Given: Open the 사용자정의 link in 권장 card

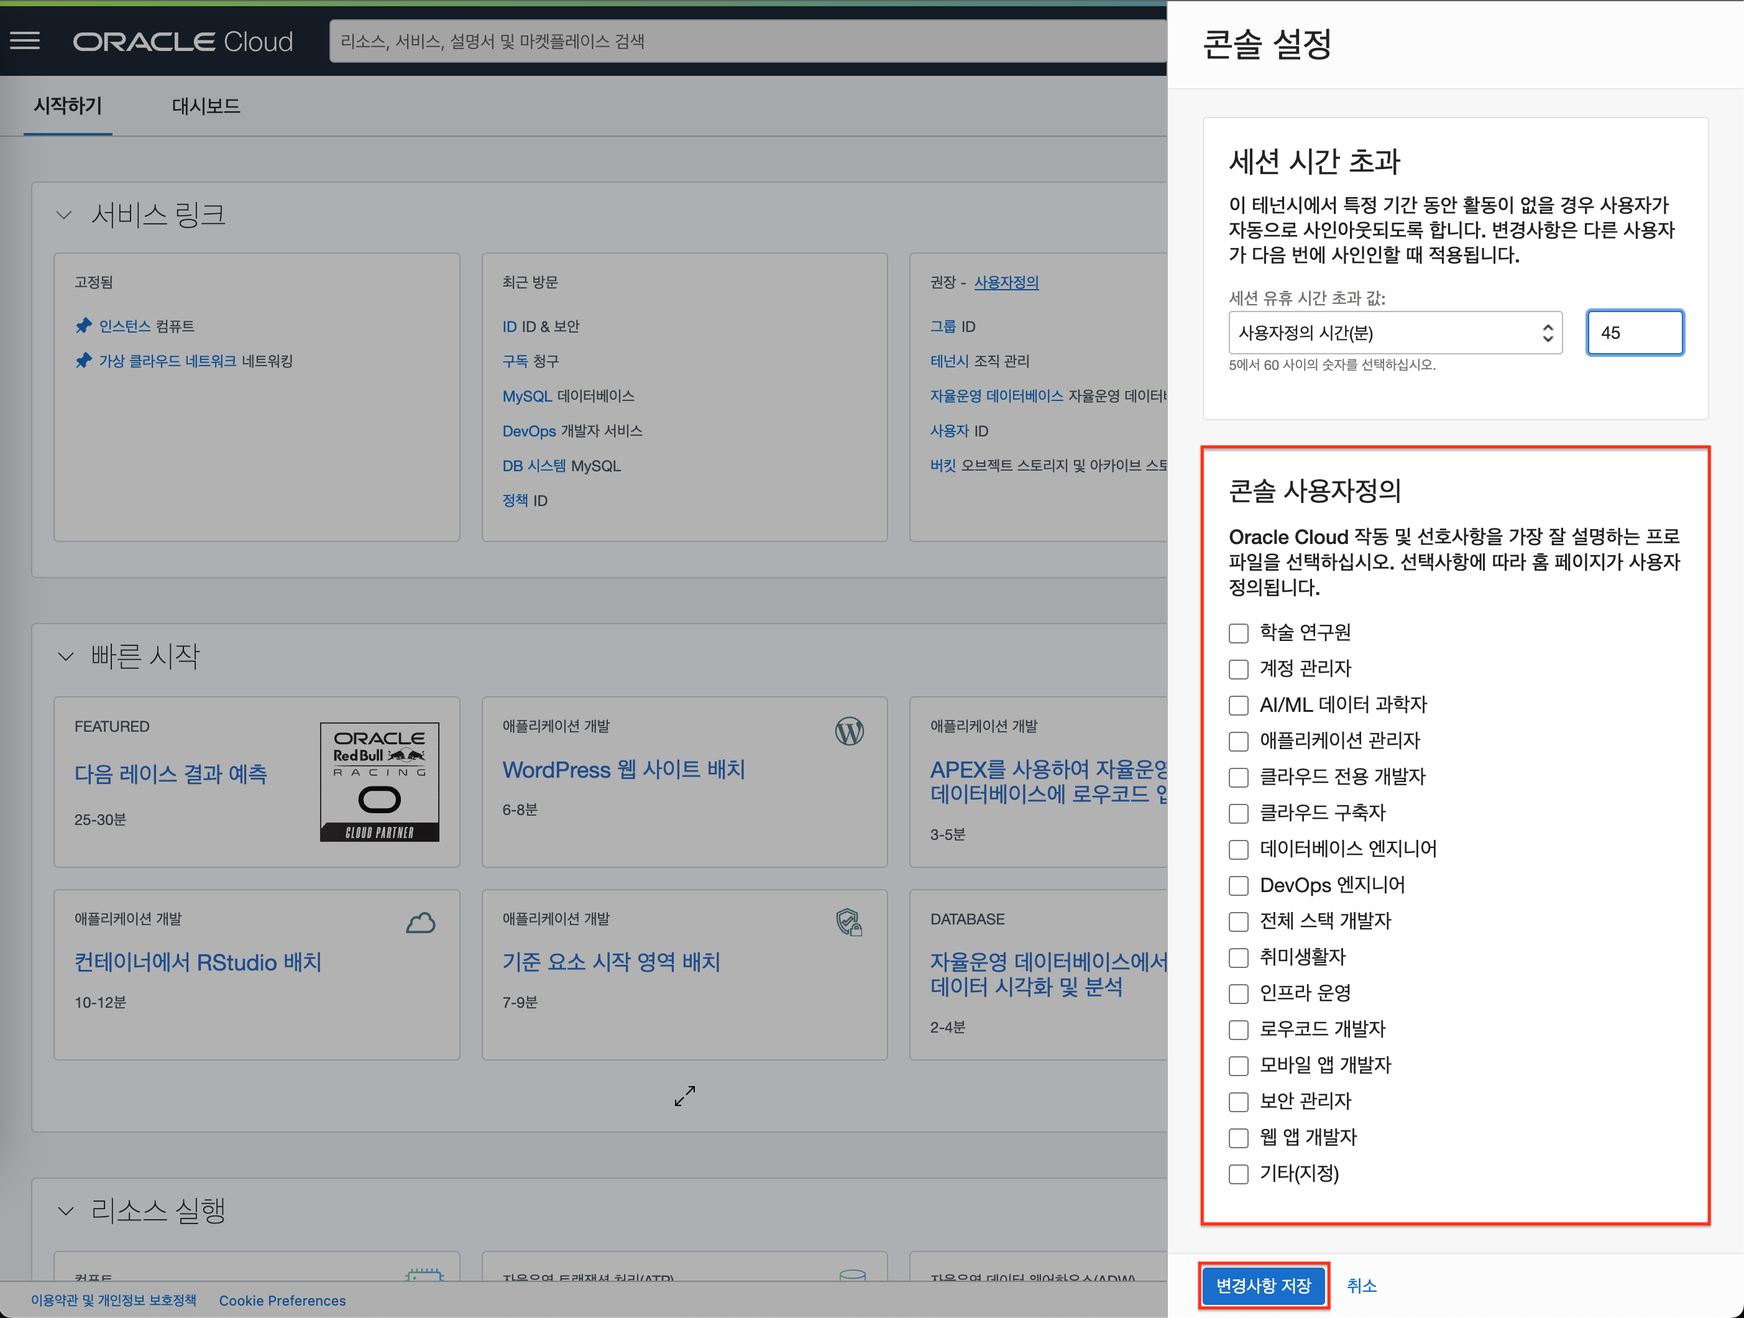Looking at the screenshot, I should (1006, 282).
